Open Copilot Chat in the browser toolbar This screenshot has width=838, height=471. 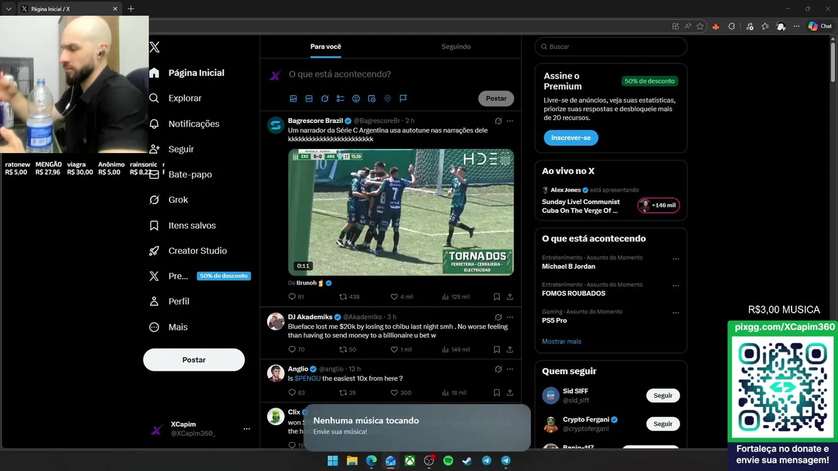click(820, 26)
